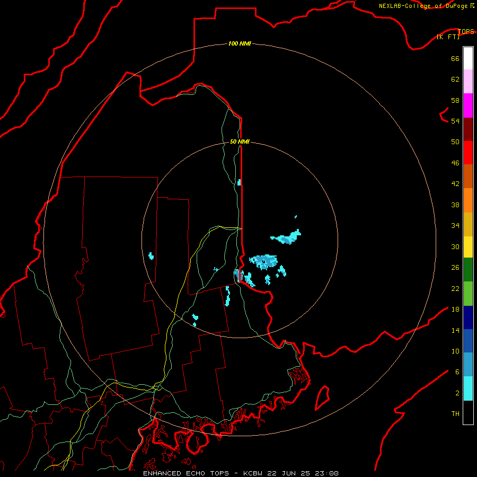Click the dark orange 42-46 legend swatch

point(468,176)
